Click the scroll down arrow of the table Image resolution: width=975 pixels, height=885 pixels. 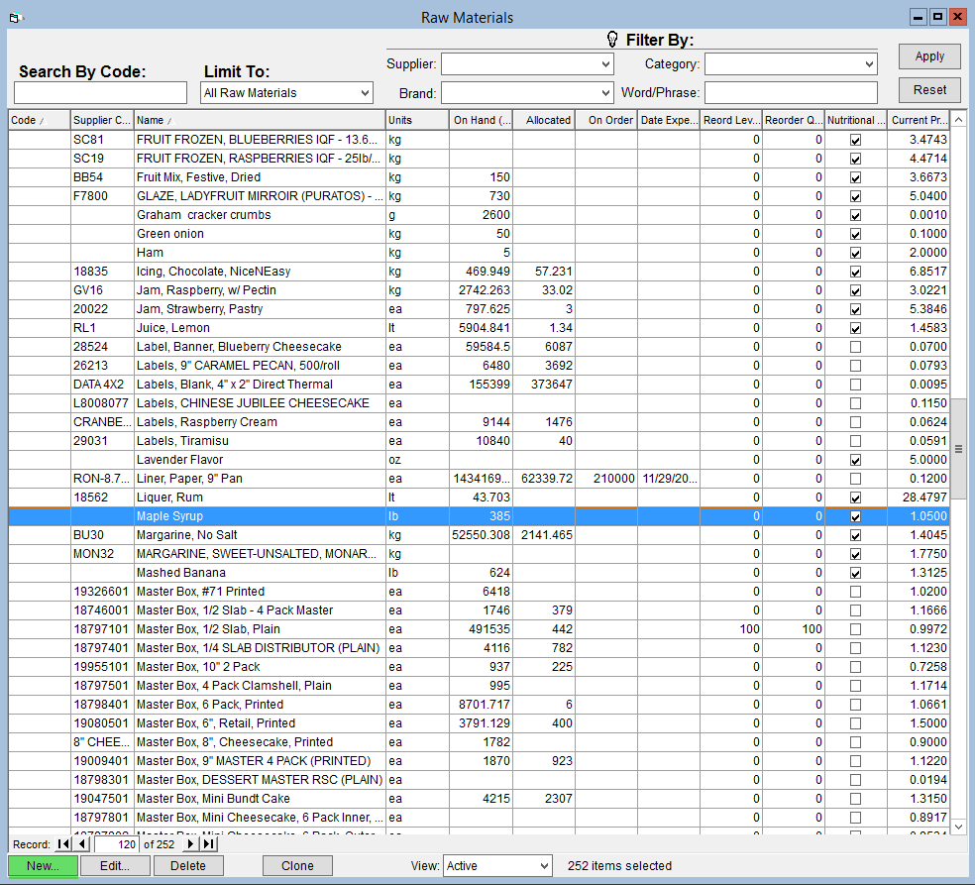(x=958, y=827)
